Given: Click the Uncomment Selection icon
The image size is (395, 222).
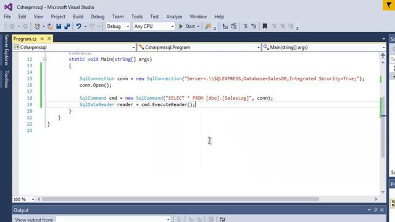Looking at the screenshot, I should click(x=254, y=26).
